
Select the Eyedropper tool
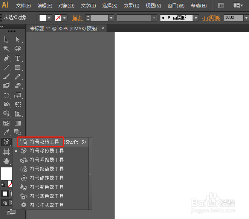coord(6,132)
